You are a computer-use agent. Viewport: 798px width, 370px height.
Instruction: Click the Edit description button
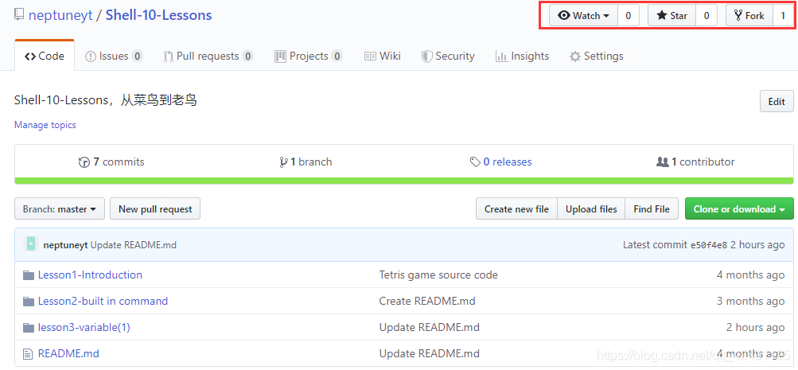(776, 101)
